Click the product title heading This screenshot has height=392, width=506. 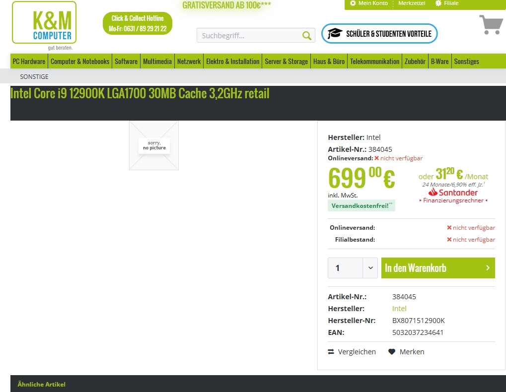coord(140,93)
